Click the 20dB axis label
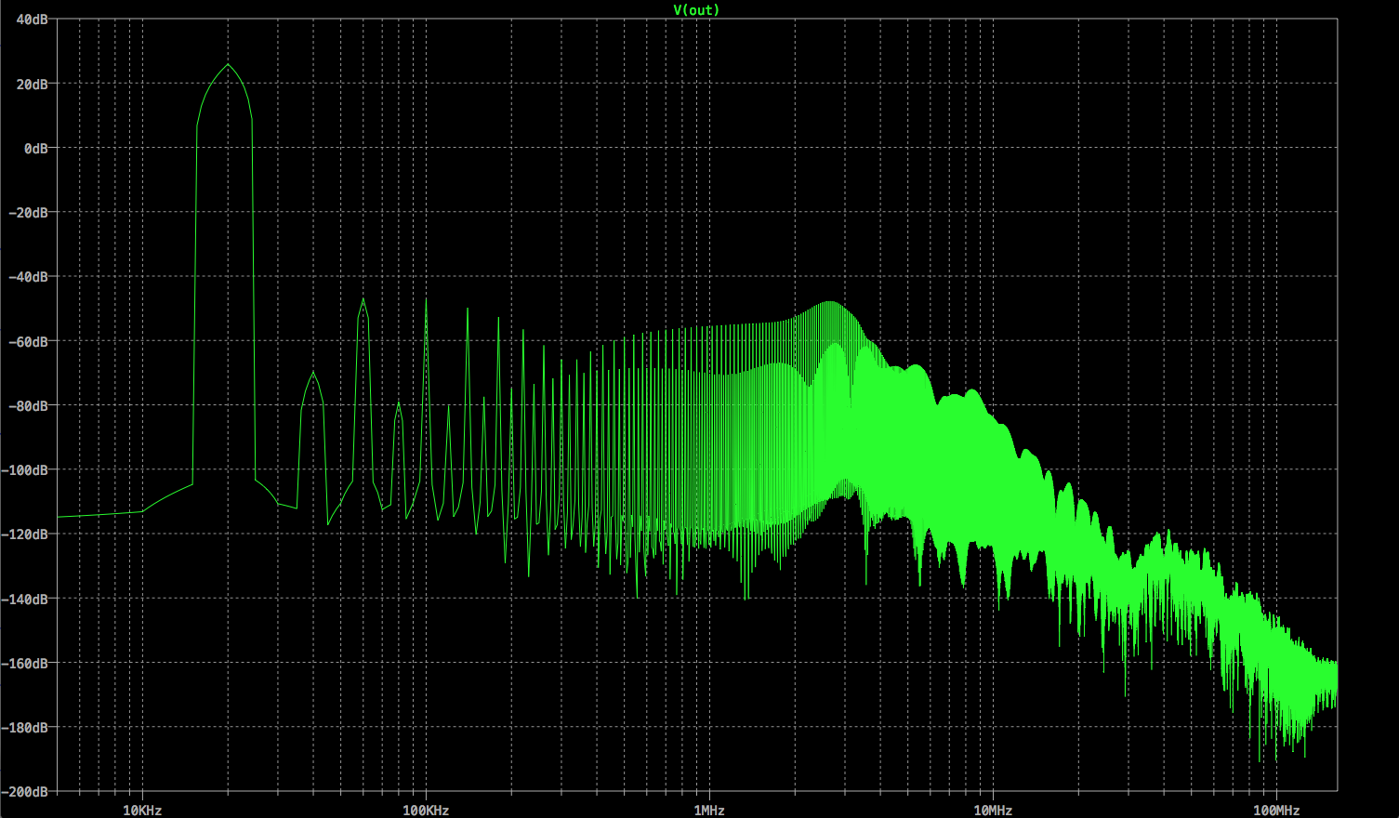 point(33,84)
